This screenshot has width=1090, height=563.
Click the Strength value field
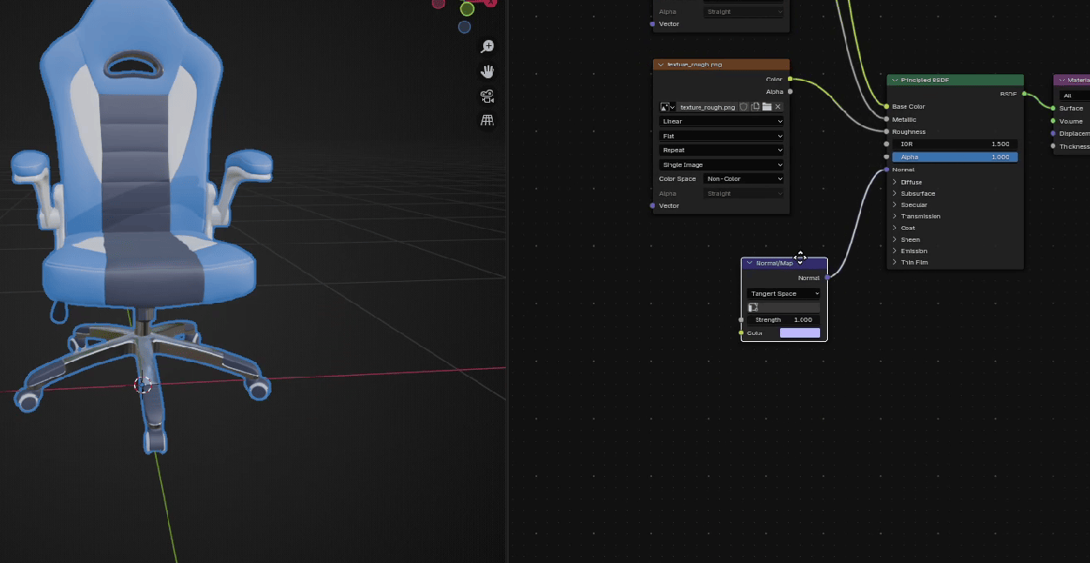pos(784,320)
